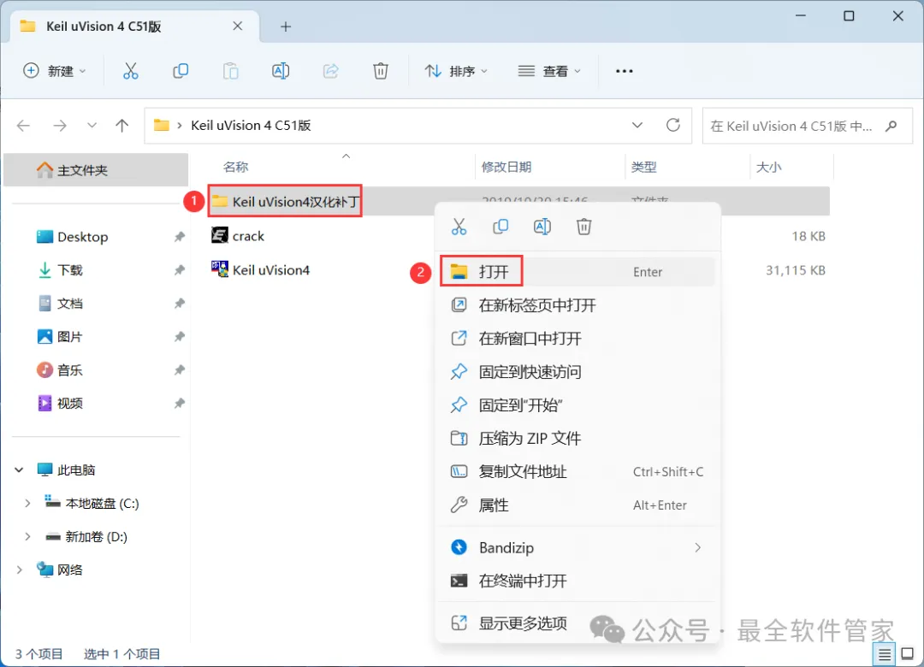Choose 打开 in the context menu
Viewport: 924px width, 667px height.
tap(577, 272)
